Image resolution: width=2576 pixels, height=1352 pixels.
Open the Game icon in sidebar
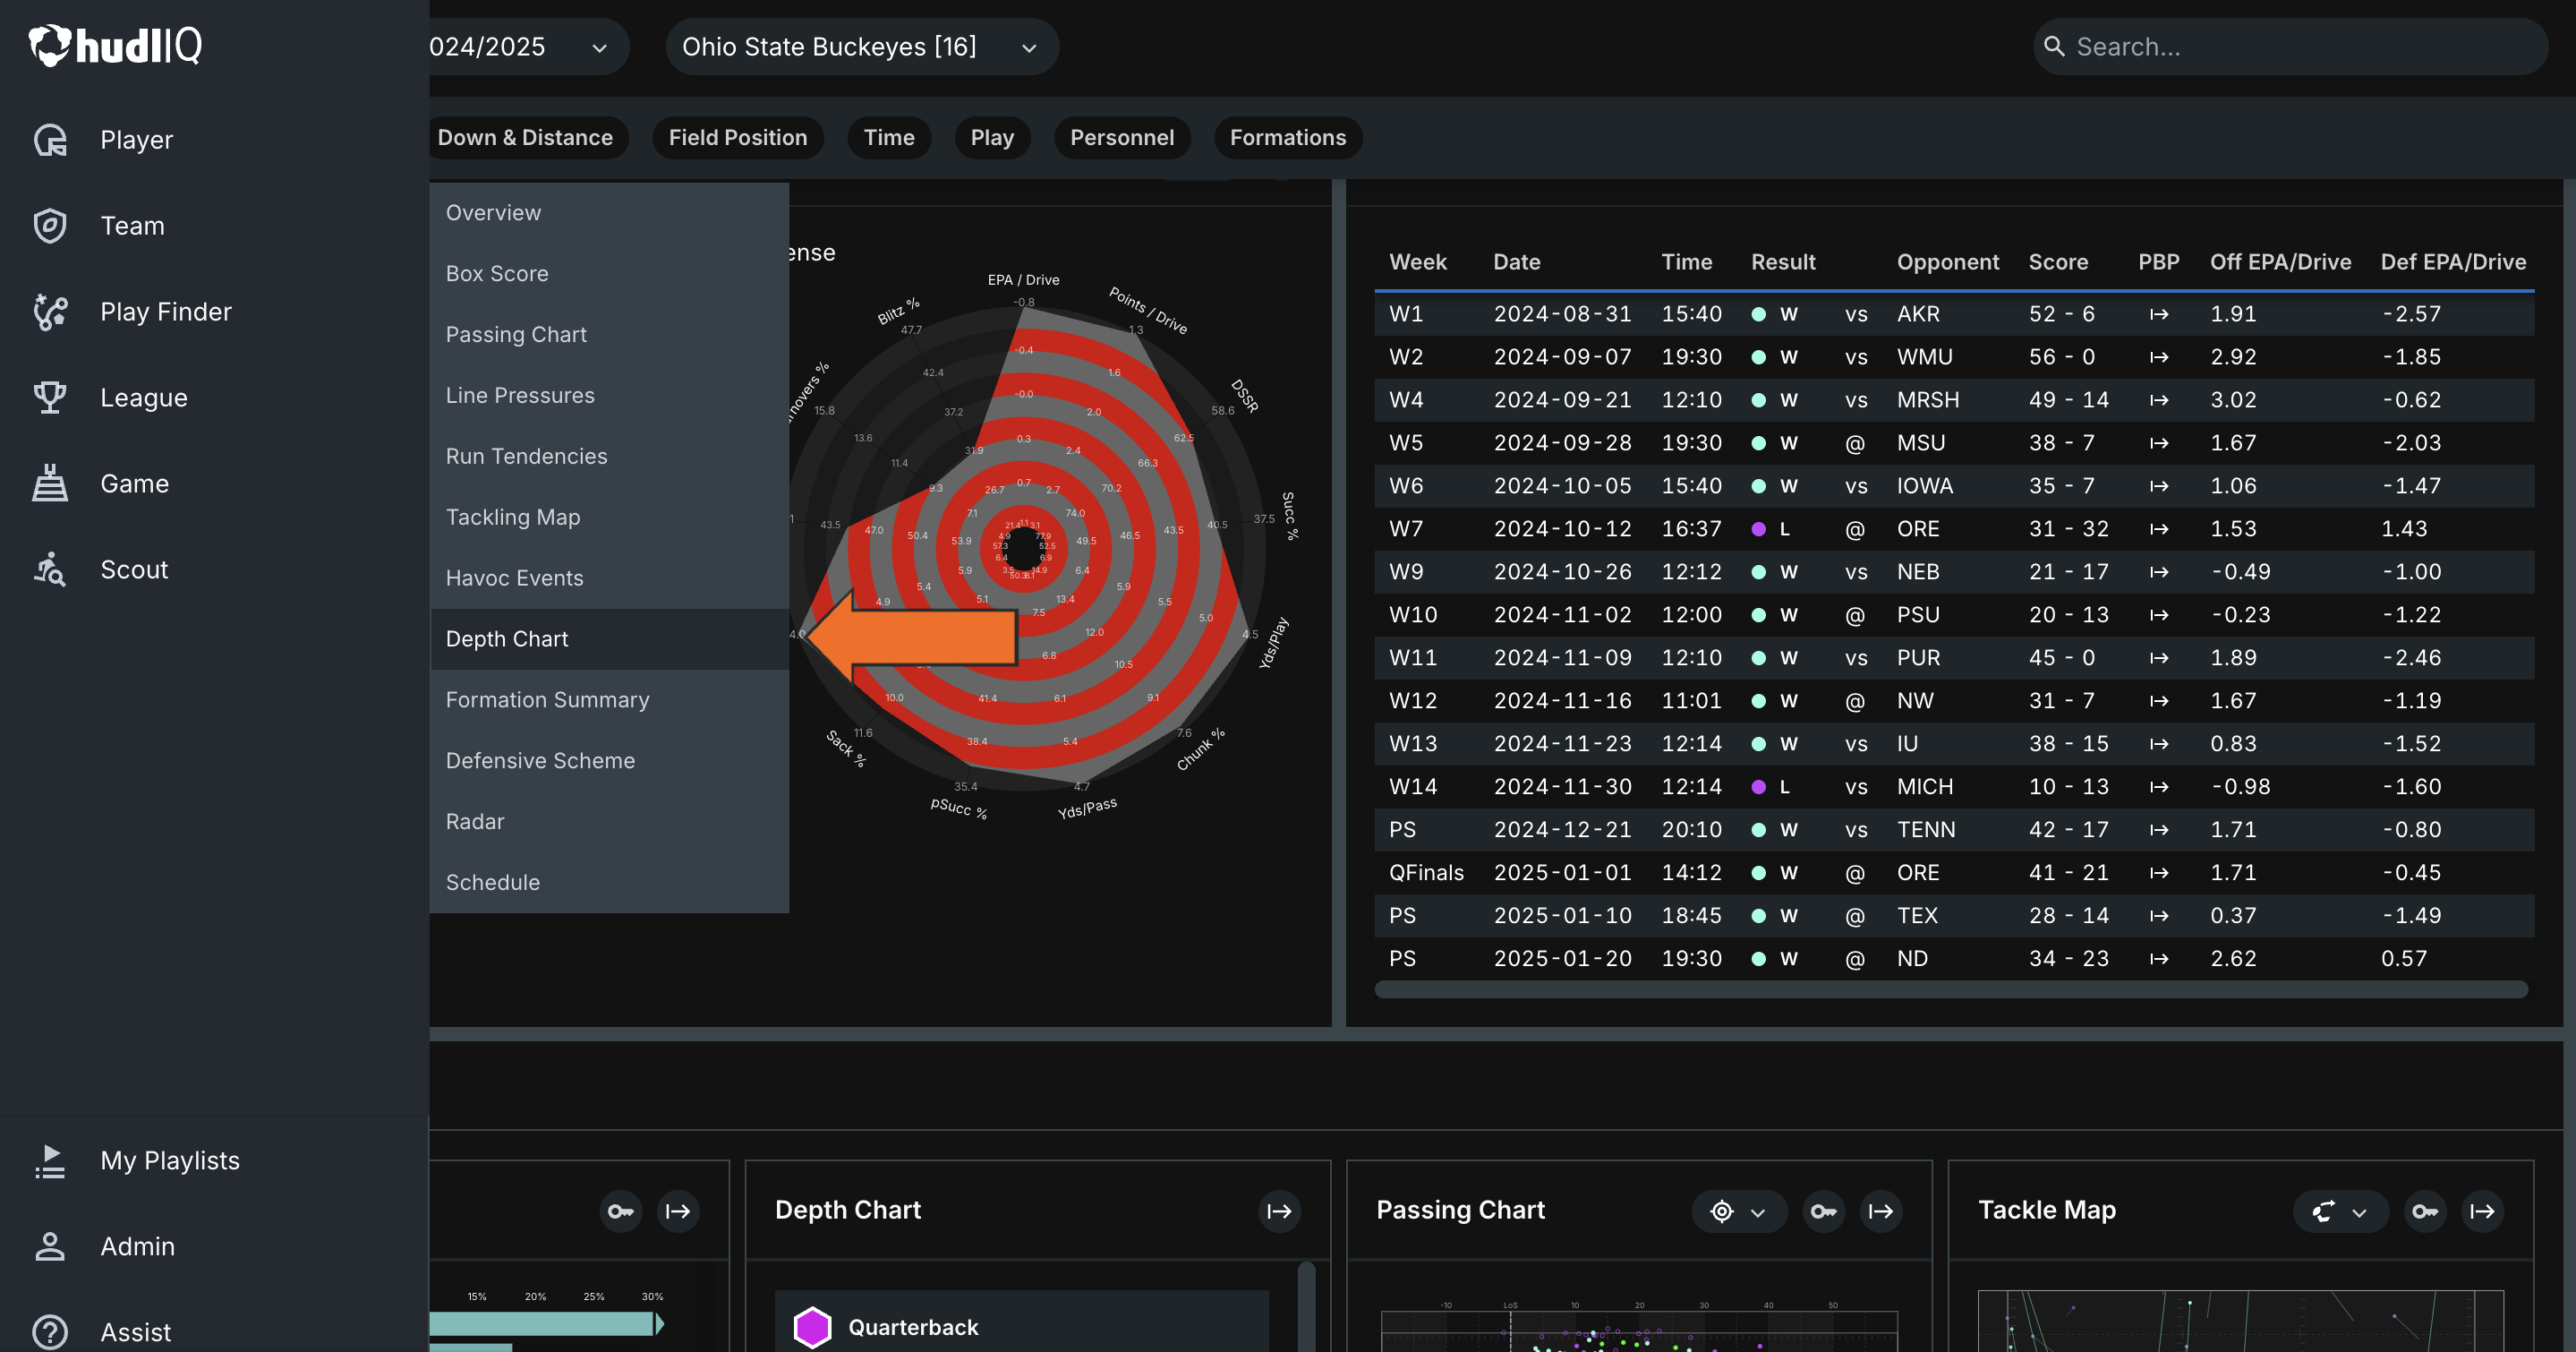(50, 484)
